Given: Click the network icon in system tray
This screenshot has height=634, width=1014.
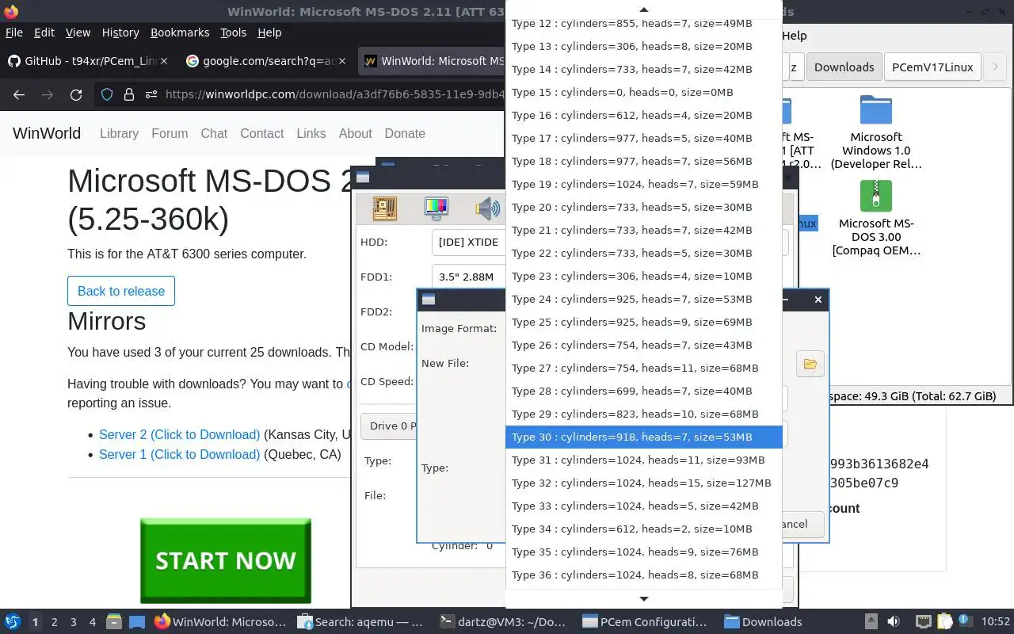Looking at the screenshot, I should (923, 622).
